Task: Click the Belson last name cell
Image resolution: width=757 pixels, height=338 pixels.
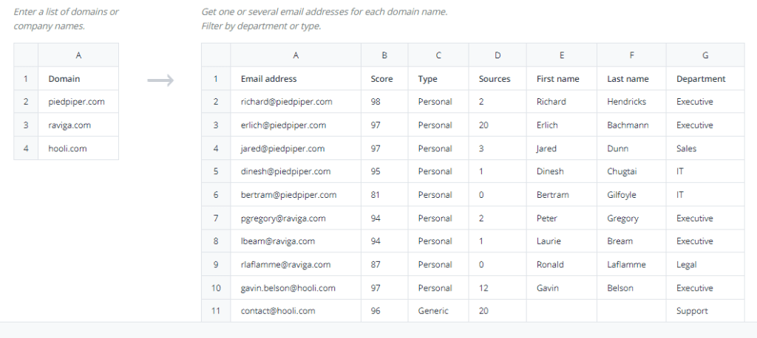Action: [x=631, y=288]
